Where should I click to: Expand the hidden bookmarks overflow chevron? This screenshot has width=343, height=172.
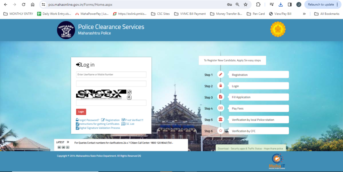[304, 14]
